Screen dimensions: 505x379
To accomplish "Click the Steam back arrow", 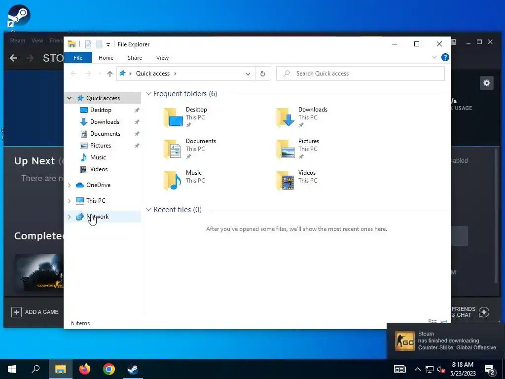I will 13,58.
